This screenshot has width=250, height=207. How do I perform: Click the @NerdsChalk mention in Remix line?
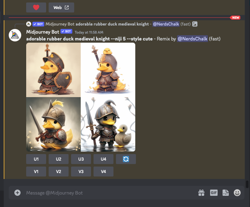pos(192,39)
